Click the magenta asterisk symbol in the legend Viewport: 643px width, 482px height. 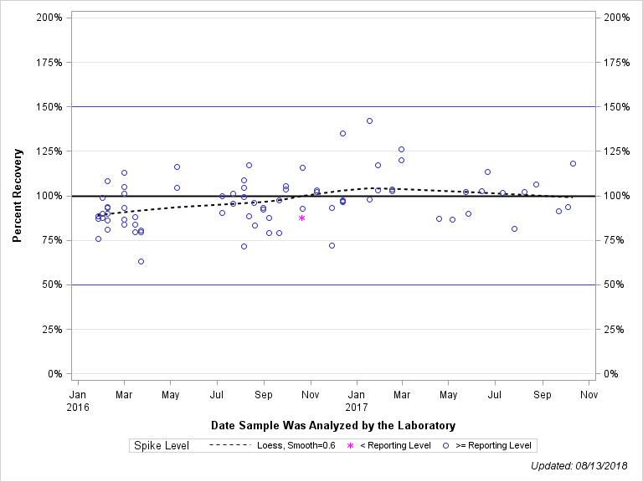(350, 445)
